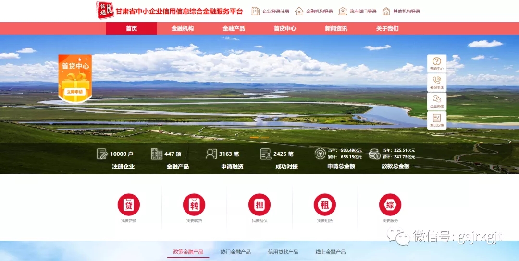Select 首贷中心 in the navigation bar
The width and height of the screenshot is (519, 261).
coord(285,28)
